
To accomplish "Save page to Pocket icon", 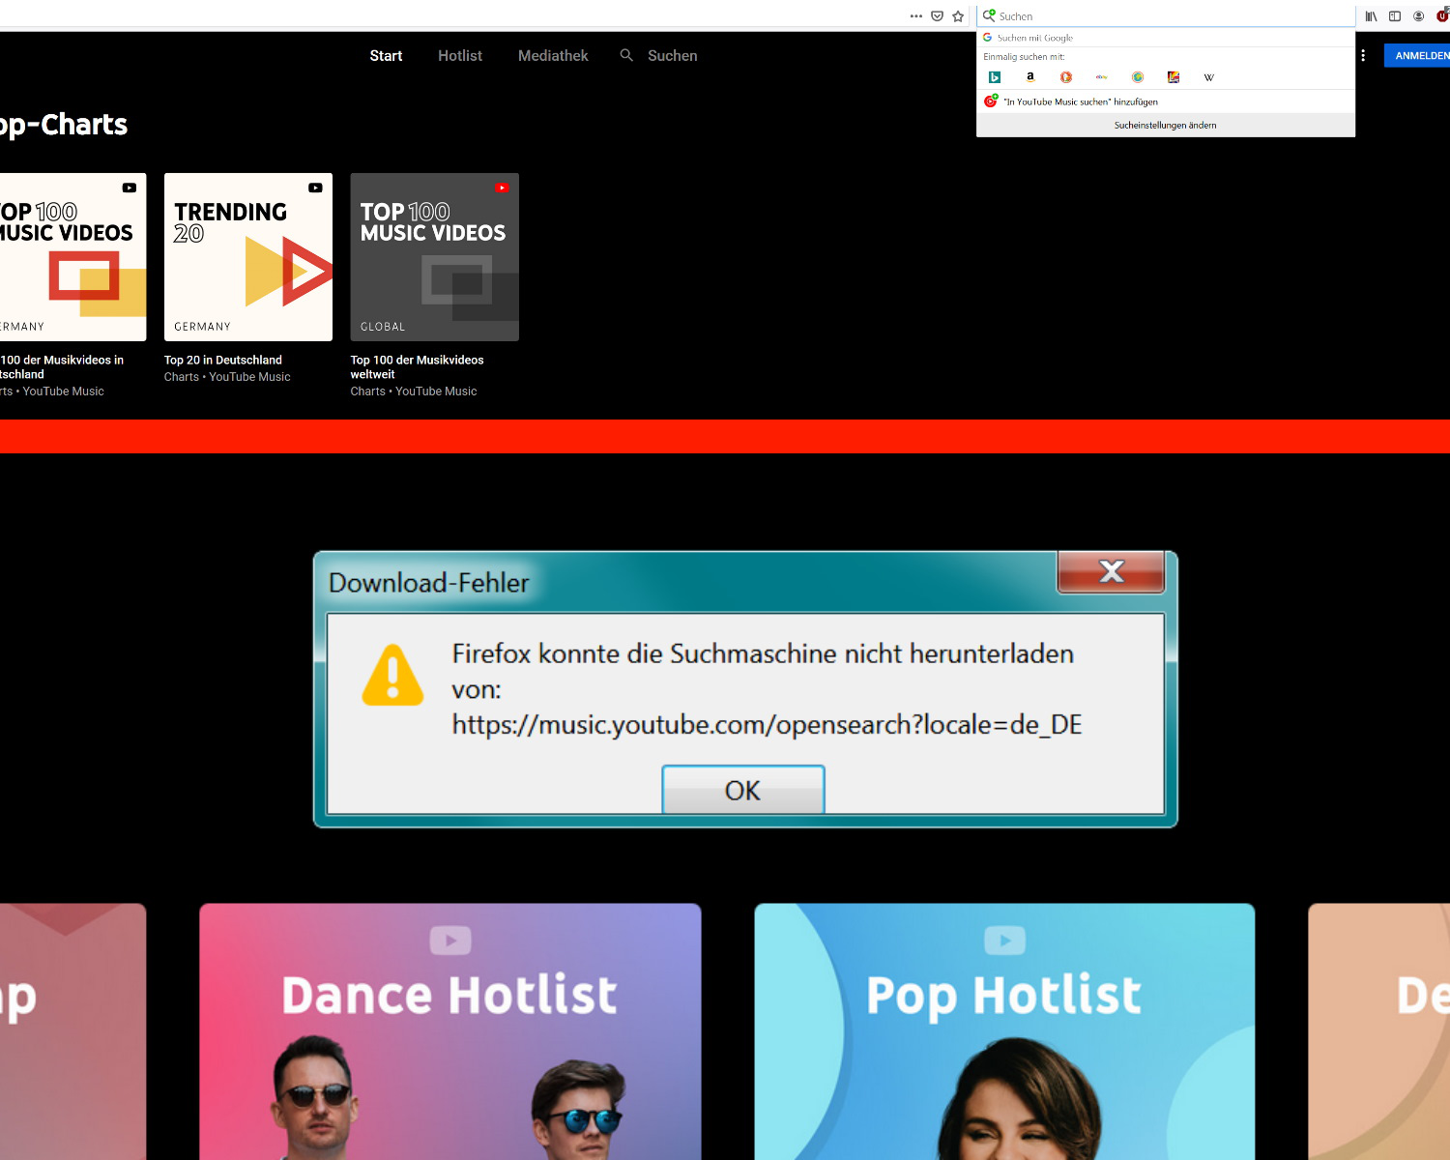I will [x=937, y=15].
